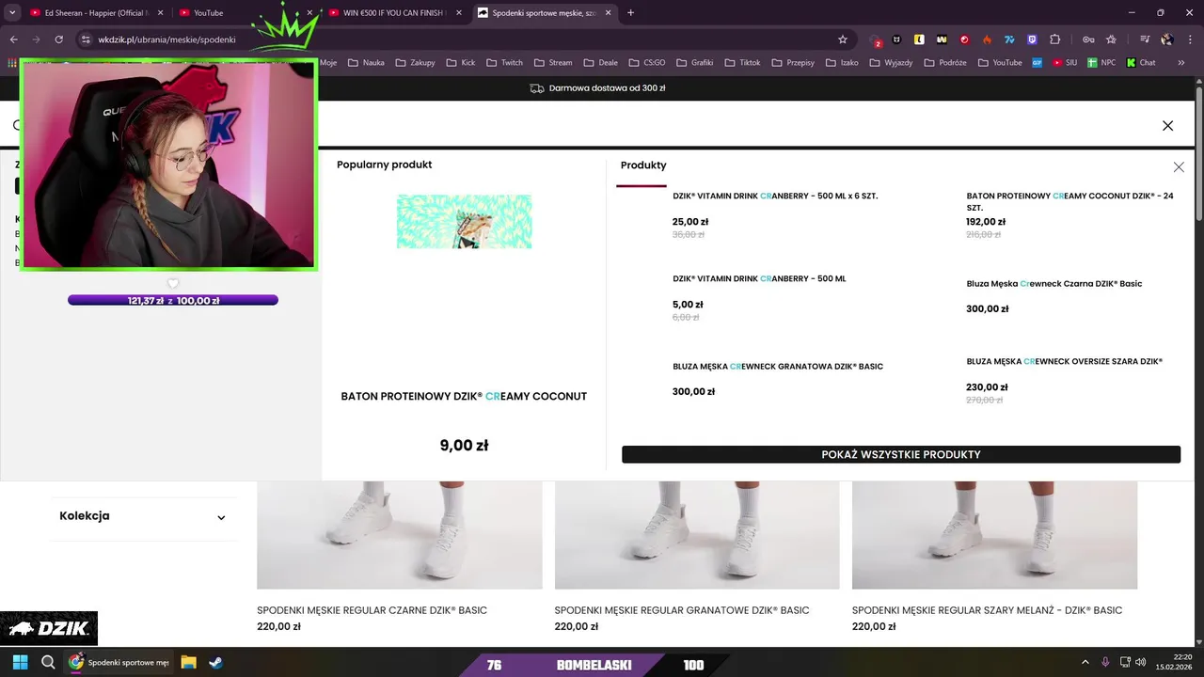Open the black cat-face extension

[x=896, y=39]
